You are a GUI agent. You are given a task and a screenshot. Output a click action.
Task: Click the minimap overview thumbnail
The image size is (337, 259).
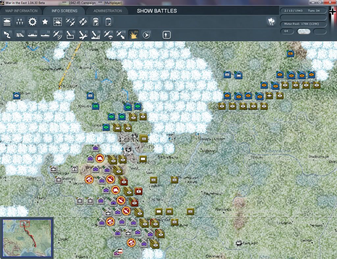tap(27, 238)
